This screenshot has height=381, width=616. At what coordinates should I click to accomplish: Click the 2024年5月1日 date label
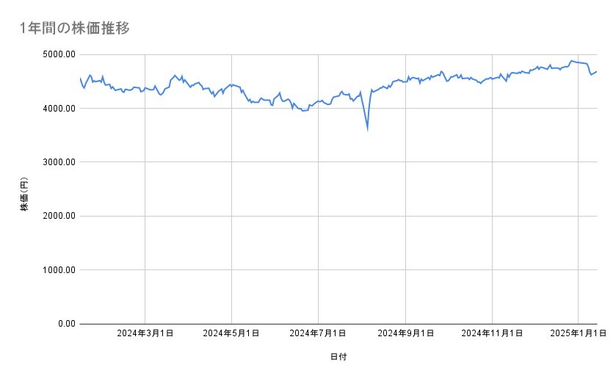231,333
